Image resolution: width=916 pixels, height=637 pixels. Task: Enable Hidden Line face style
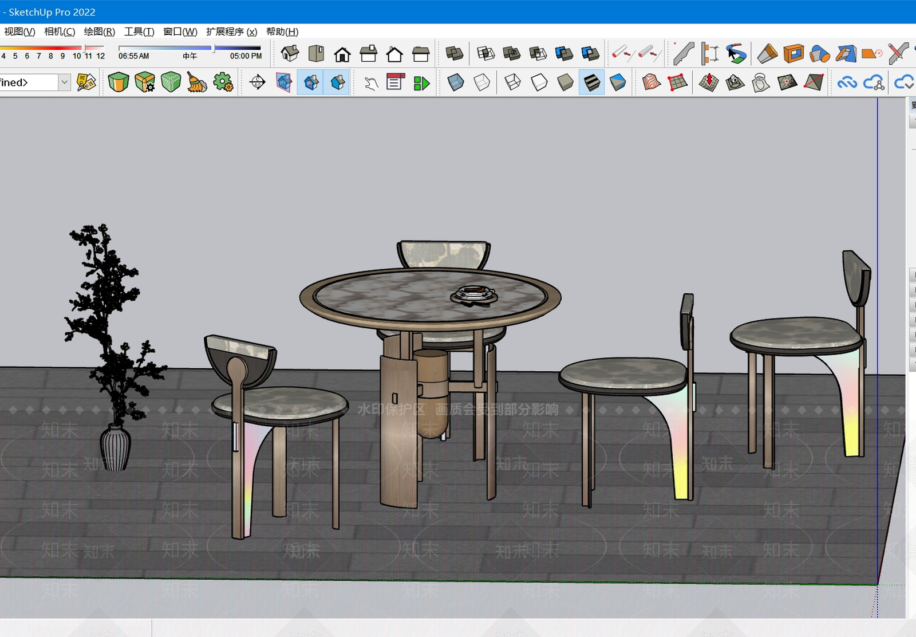[x=539, y=82]
